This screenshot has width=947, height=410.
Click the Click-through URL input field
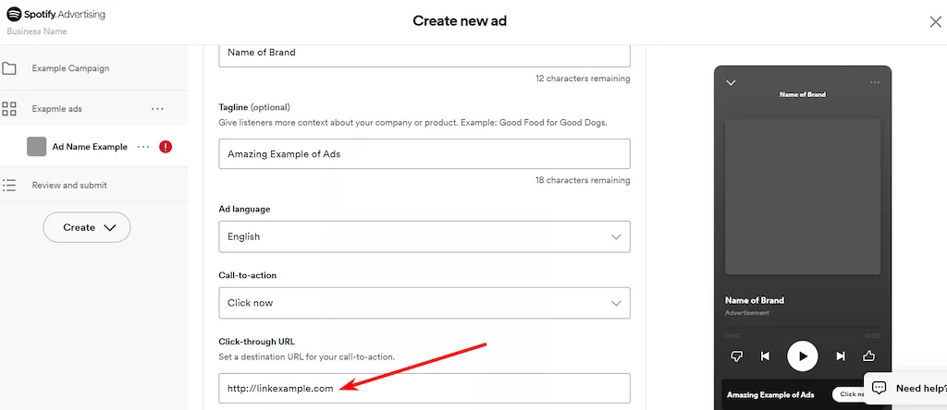pos(424,388)
